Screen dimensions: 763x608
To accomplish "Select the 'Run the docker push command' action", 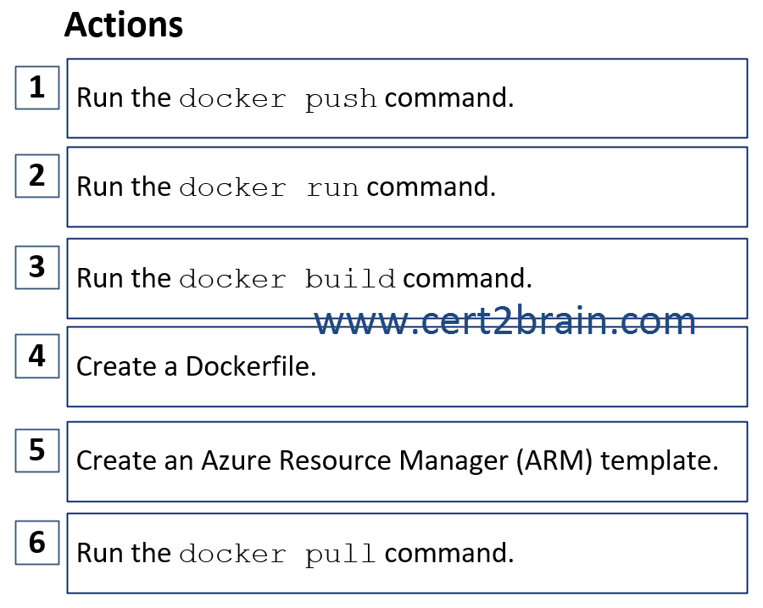I will tap(407, 98).
